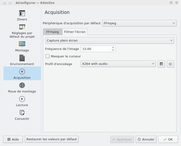Expand the Profil d'encodage combo box
The image size is (181, 146).
point(118,64)
